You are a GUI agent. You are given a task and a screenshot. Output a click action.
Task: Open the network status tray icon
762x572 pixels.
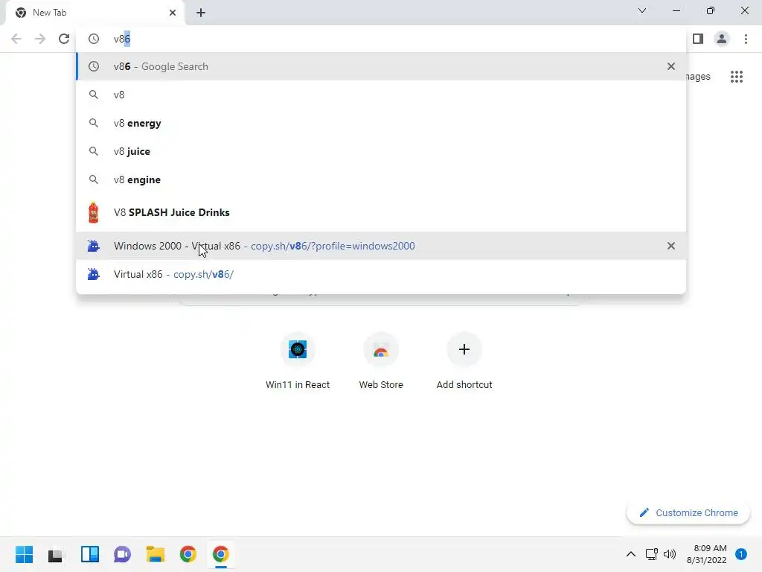[651, 554]
